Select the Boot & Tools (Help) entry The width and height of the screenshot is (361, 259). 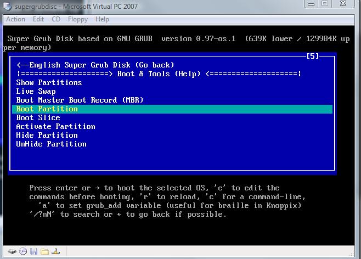(172, 74)
